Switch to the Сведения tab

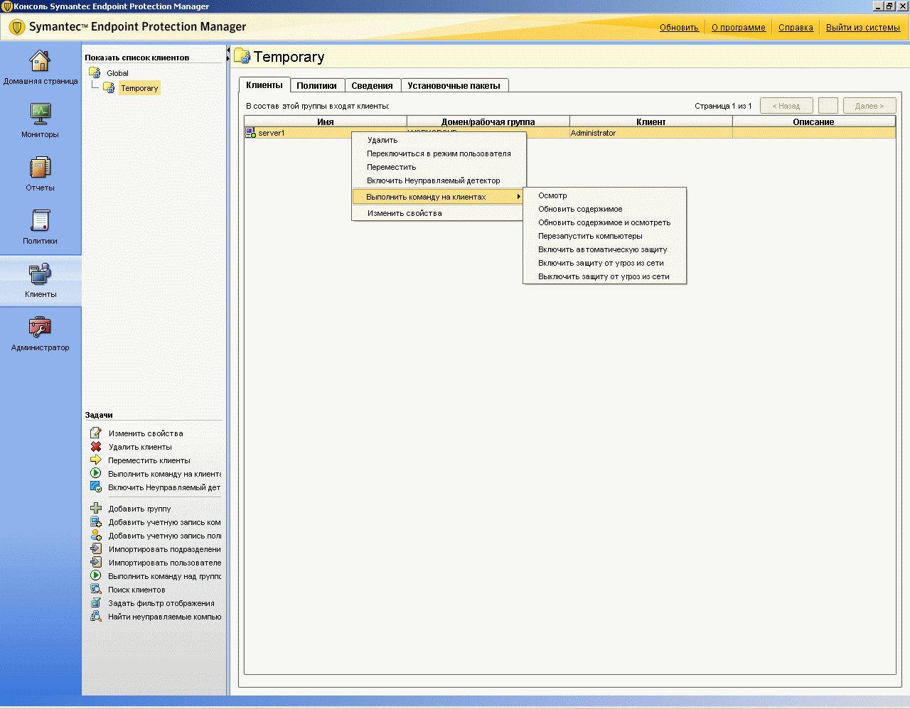pyautogui.click(x=372, y=85)
